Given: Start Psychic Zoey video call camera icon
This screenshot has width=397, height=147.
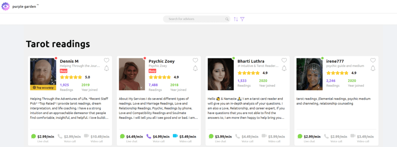Looking at the screenshot, I should tap(175, 136).
